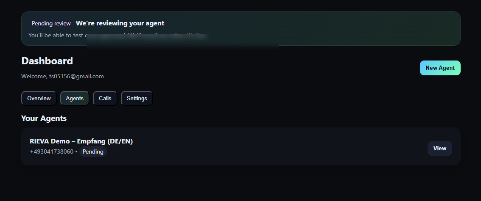Open the Calls tab
Viewport: 481px width, 201px height.
(105, 98)
